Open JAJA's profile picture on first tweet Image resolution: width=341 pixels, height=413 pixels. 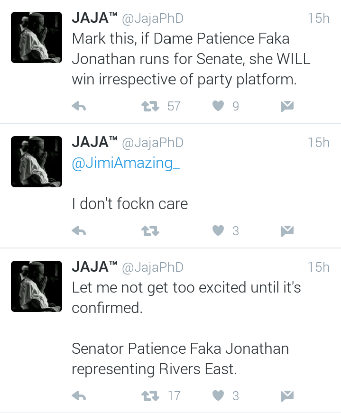37,37
